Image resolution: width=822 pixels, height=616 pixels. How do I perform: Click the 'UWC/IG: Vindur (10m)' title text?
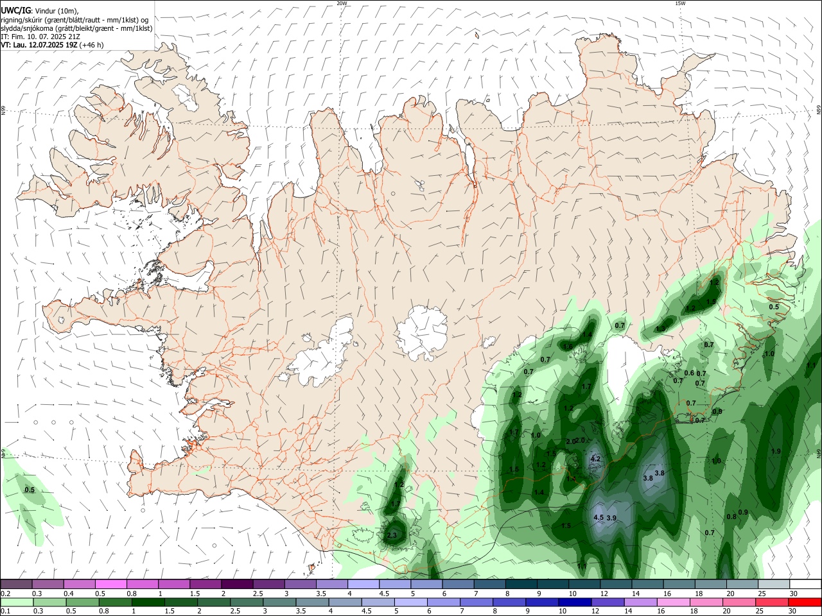40,11
